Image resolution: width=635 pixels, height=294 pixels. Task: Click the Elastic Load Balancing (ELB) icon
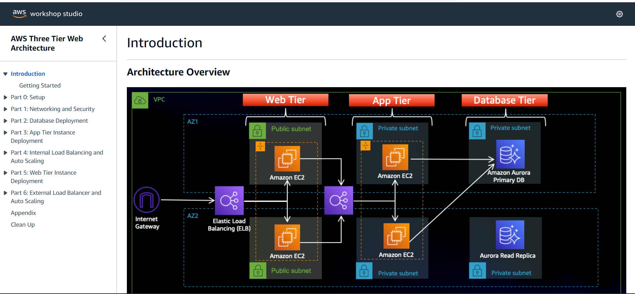(229, 200)
